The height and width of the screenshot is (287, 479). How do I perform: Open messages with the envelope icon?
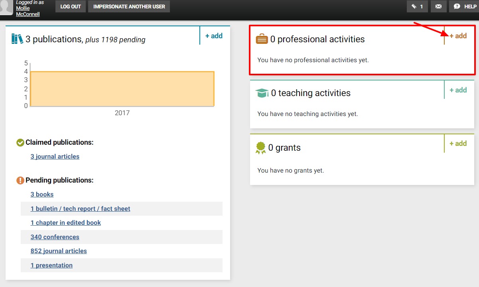[438, 6]
